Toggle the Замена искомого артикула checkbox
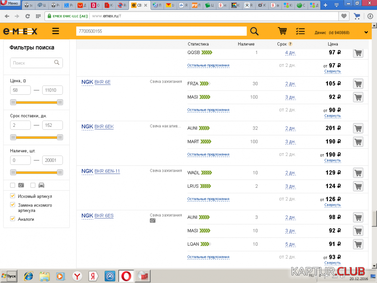This screenshot has width=377, height=283. (13, 205)
